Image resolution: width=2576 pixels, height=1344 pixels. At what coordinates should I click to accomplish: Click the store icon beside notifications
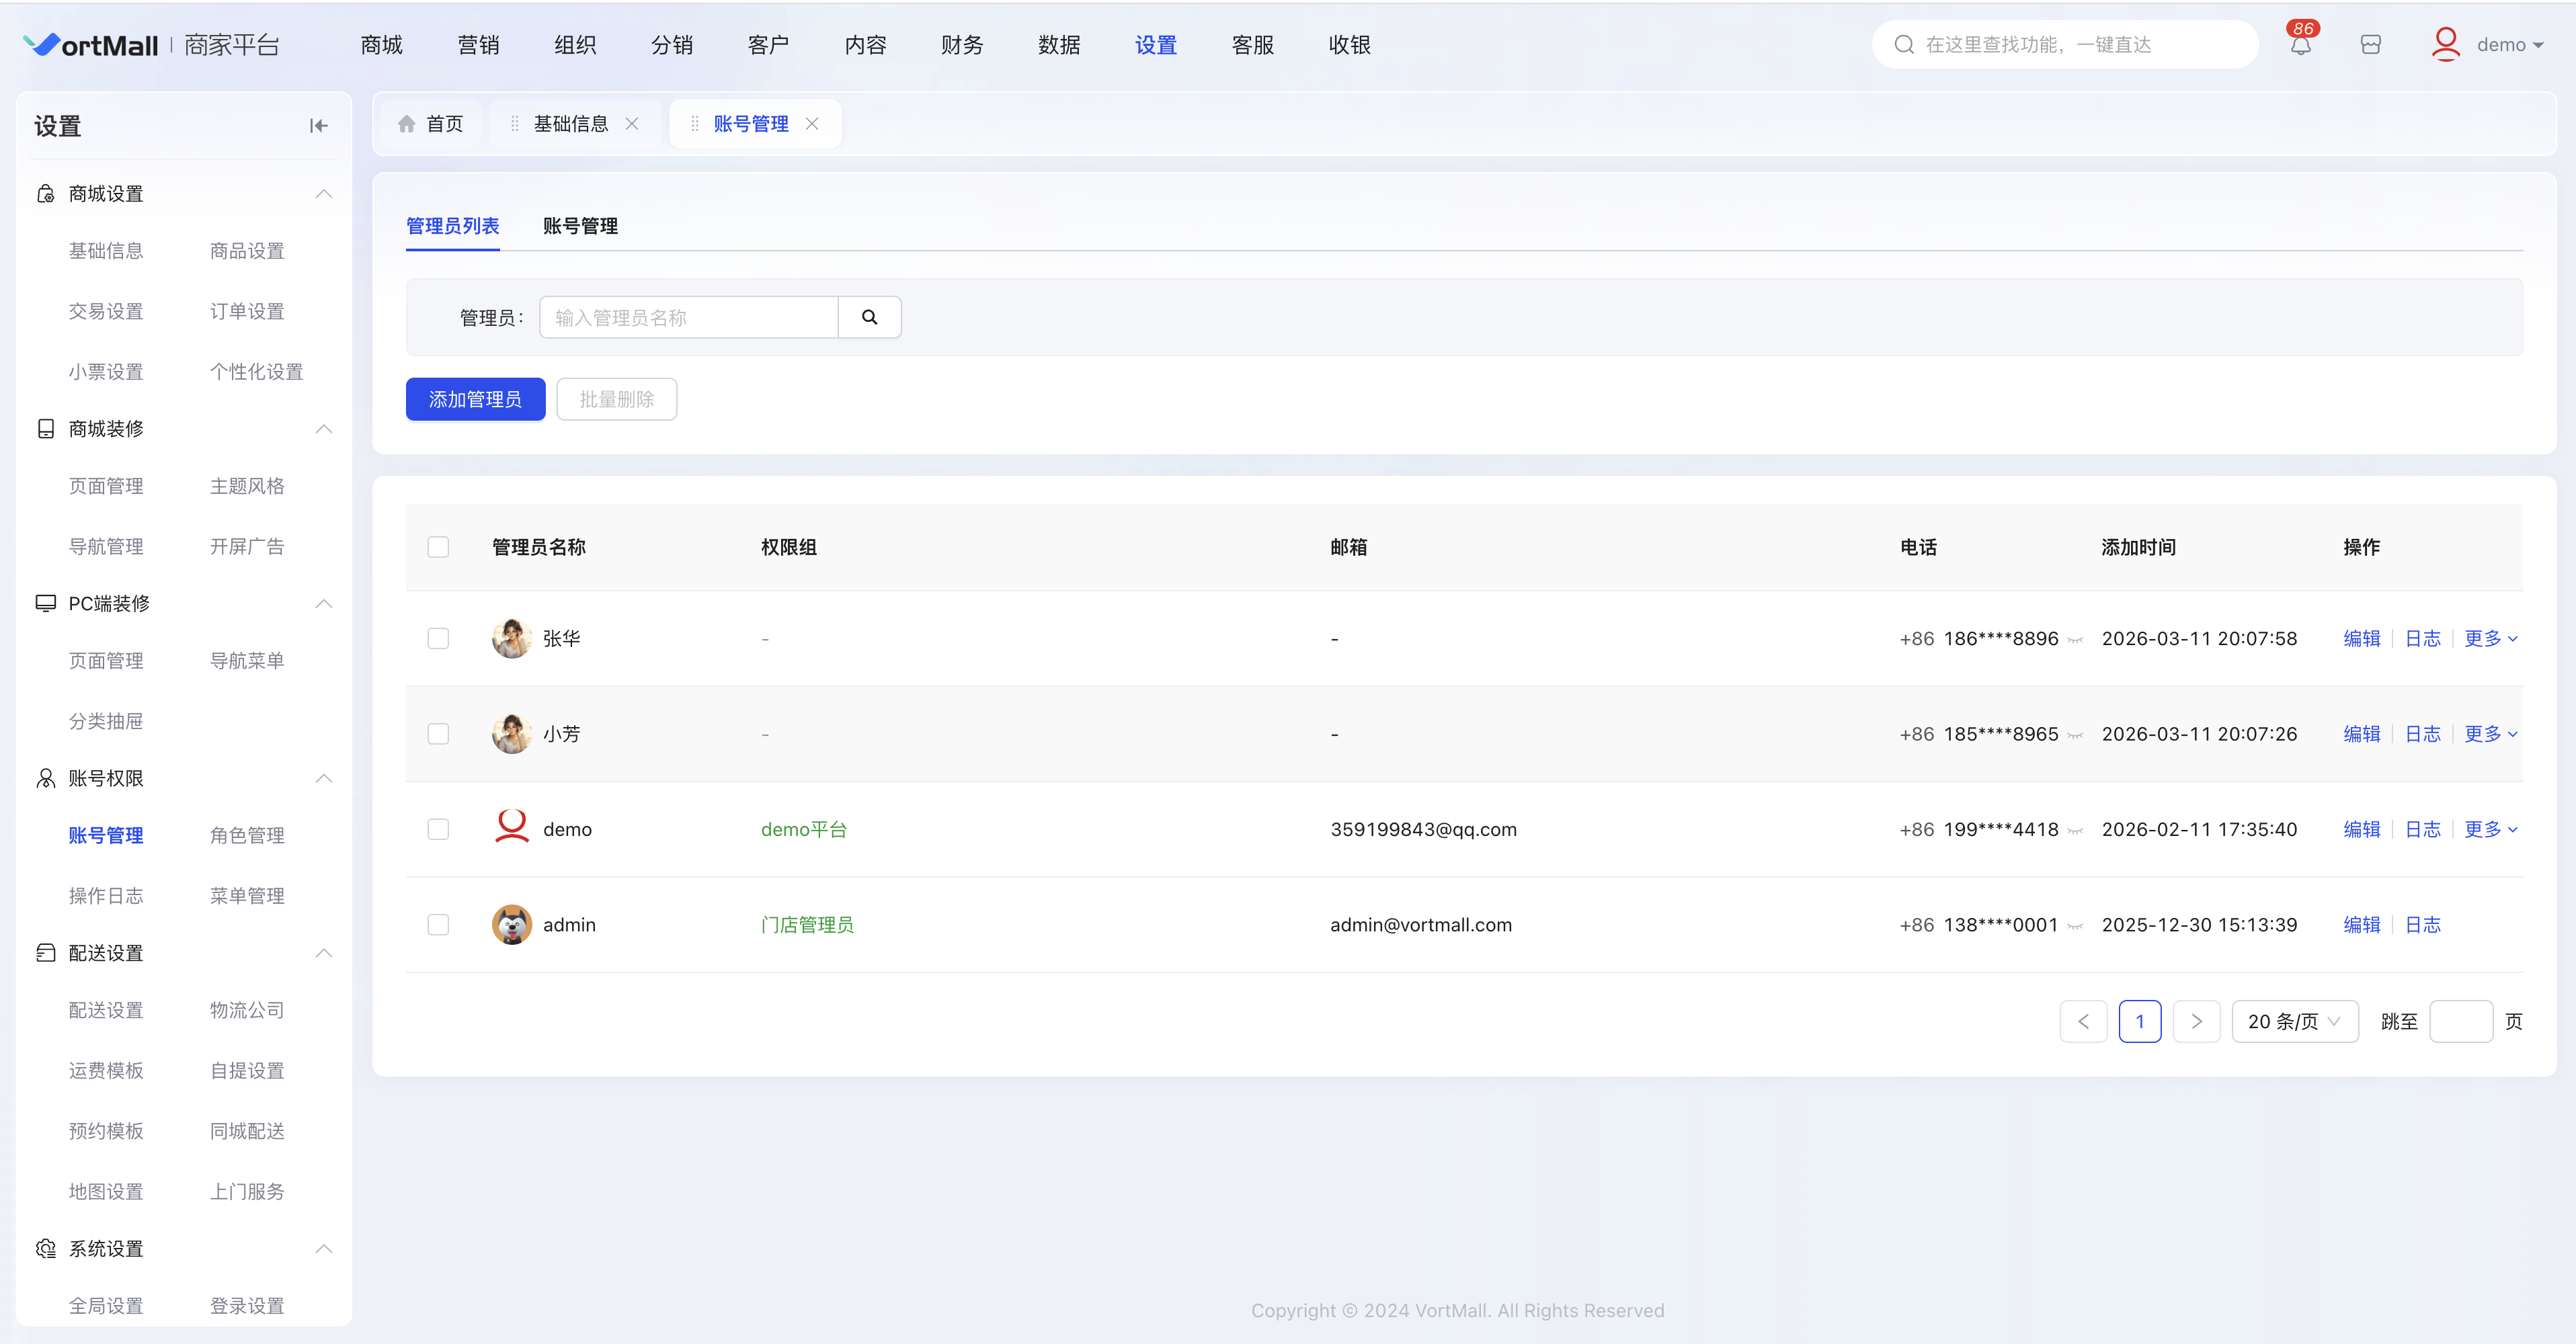coord(2370,45)
